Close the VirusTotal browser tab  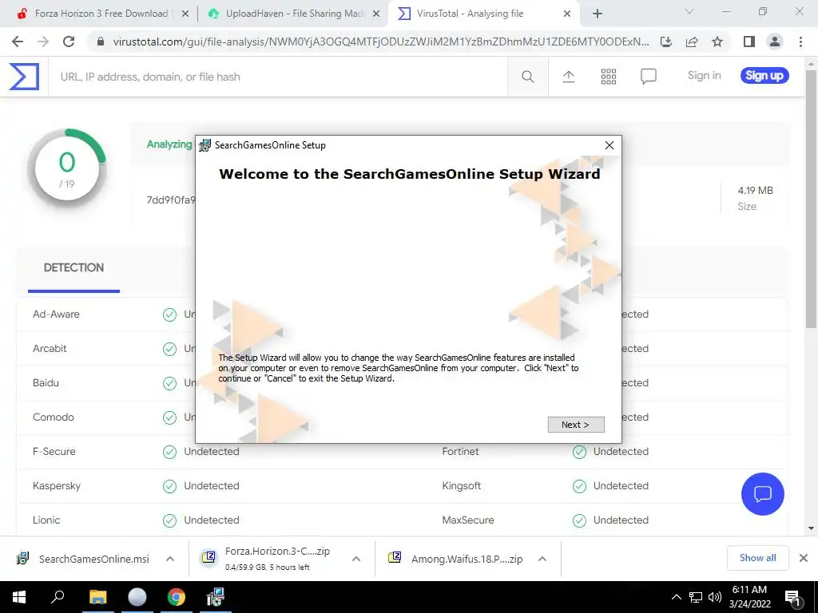(567, 14)
